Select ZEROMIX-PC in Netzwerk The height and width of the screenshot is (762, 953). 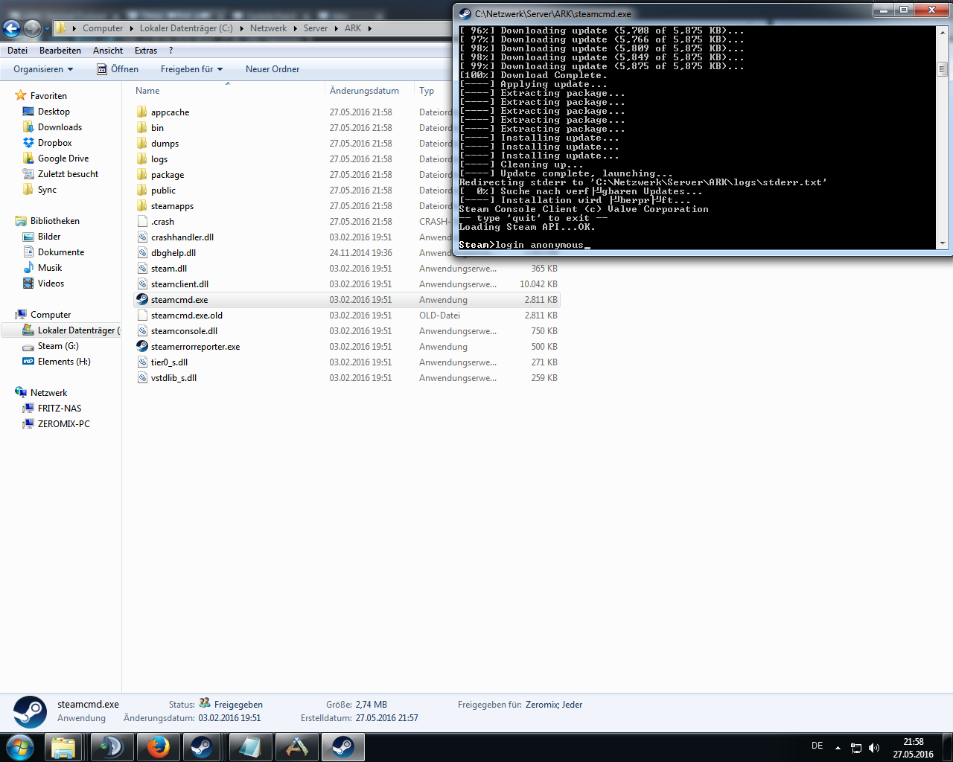pos(64,424)
